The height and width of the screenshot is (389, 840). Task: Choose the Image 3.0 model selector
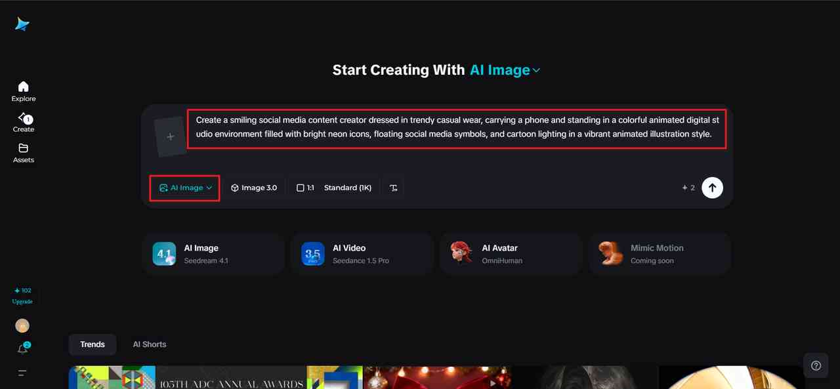click(x=253, y=188)
